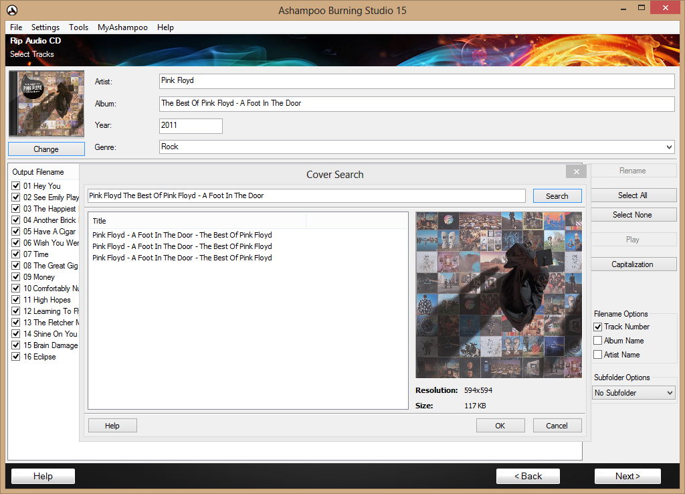Focus the Album input field
Viewport: 685px width, 494px height.
pyautogui.click(x=417, y=104)
